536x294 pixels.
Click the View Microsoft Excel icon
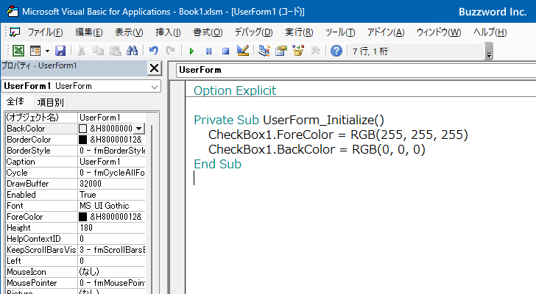[x=18, y=51]
